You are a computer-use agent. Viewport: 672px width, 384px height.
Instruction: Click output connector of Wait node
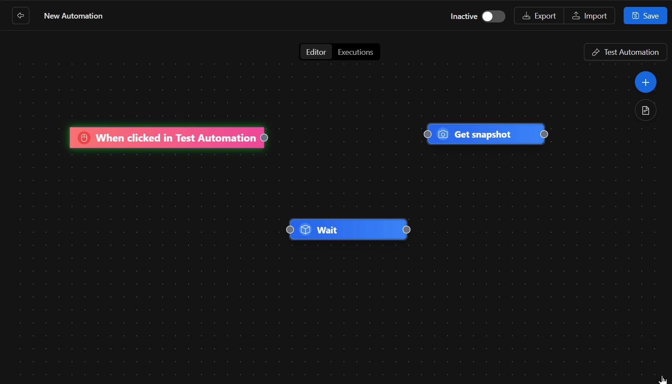(407, 230)
